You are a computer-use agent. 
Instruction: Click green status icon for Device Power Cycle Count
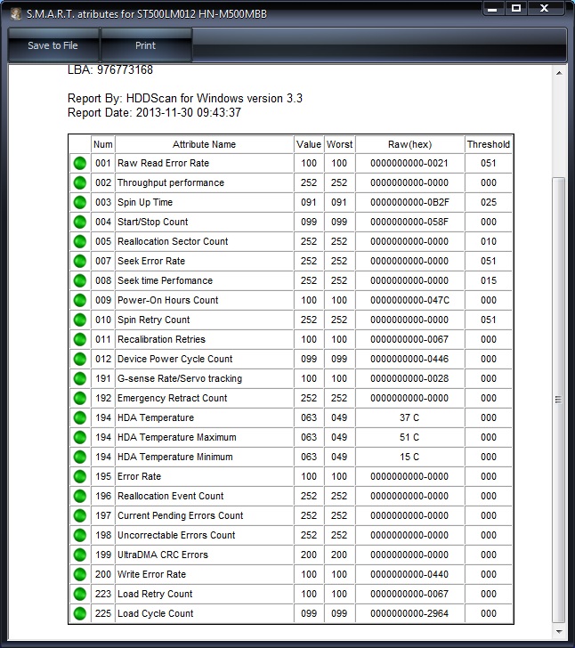(x=80, y=359)
